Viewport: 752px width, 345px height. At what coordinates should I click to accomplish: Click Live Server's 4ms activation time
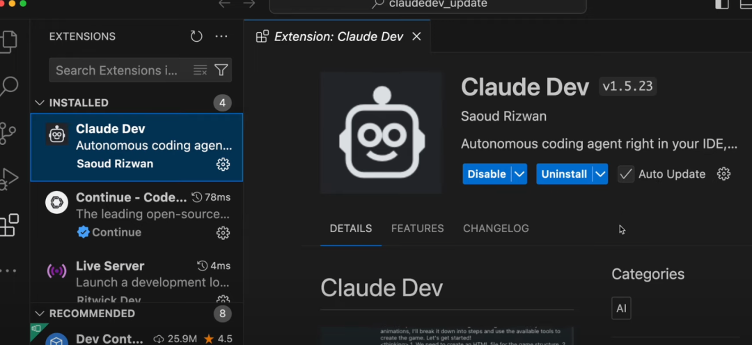(214, 266)
